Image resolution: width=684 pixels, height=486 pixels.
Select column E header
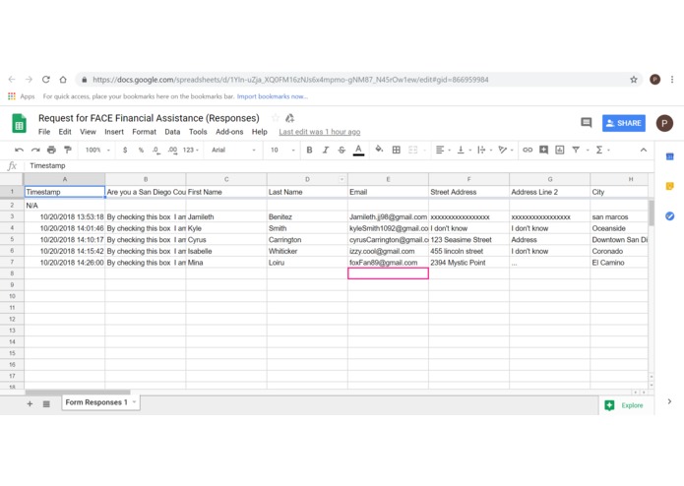coord(388,179)
